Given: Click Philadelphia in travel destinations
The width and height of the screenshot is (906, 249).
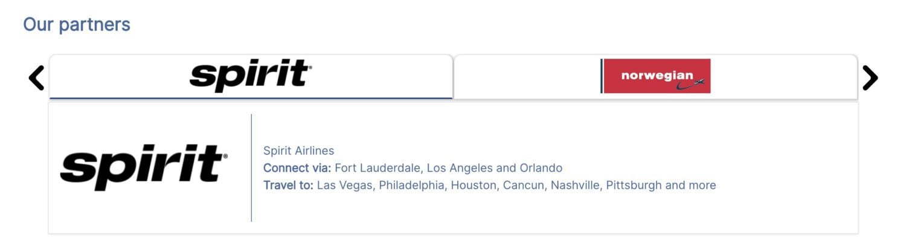Looking at the screenshot, I should pyautogui.click(x=411, y=185).
